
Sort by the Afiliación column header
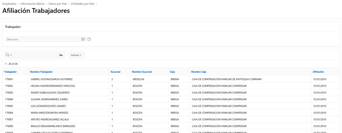(318, 72)
